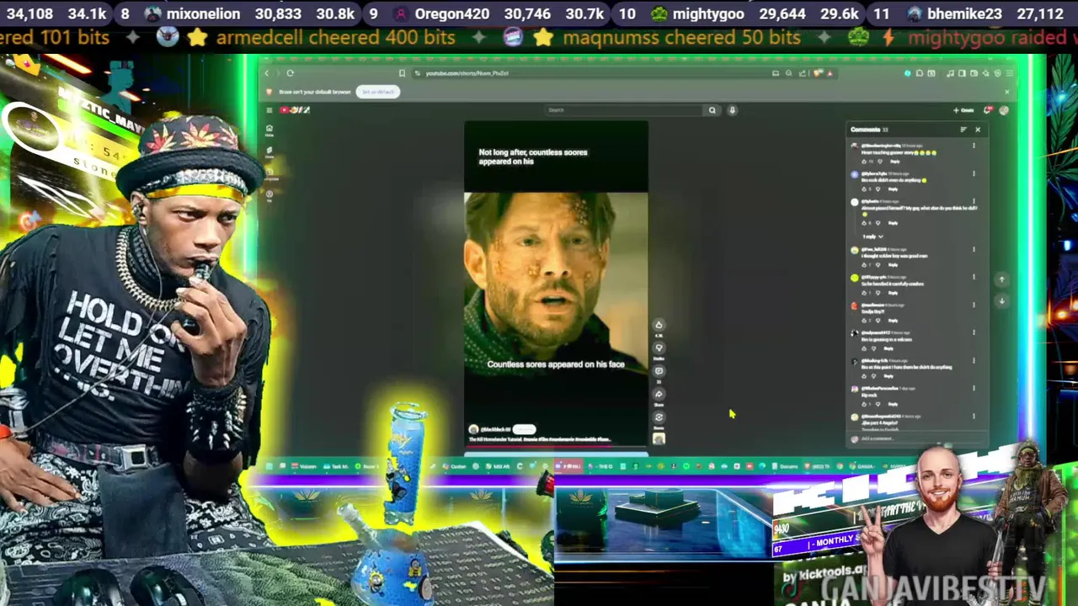This screenshot has width=1078, height=606.
Task: Reply to the 'Heart touching' first comment
Action: pos(894,161)
